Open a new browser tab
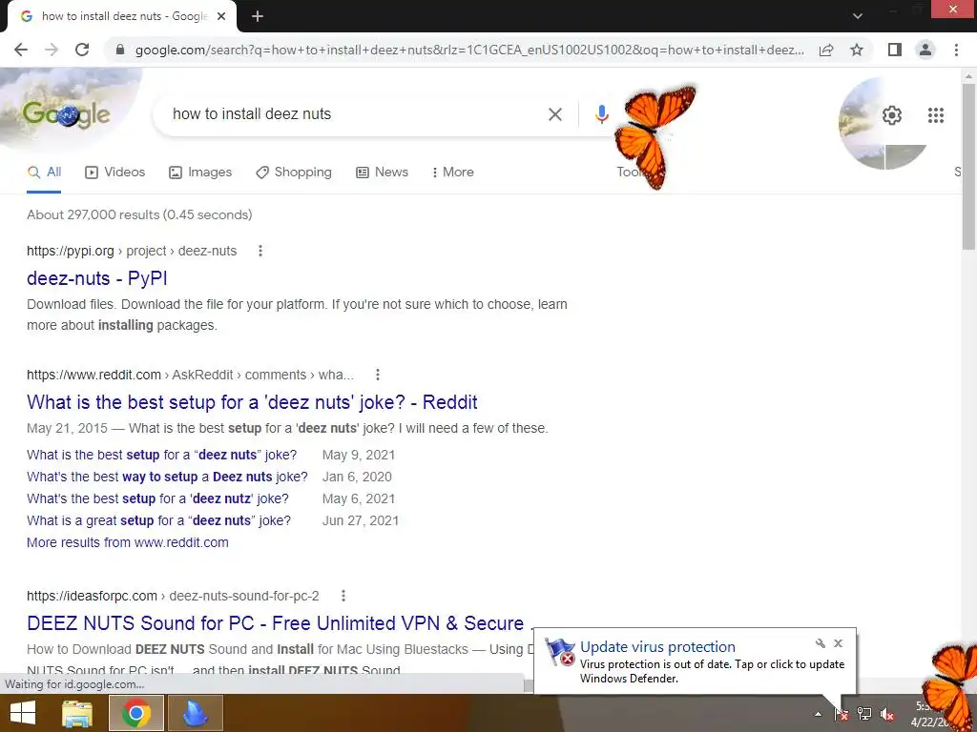Screen dimensions: 977x732 258,17
